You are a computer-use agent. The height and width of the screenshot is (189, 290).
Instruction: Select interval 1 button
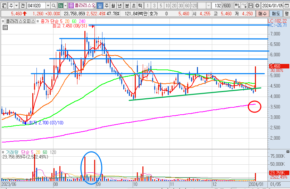point(147,6)
